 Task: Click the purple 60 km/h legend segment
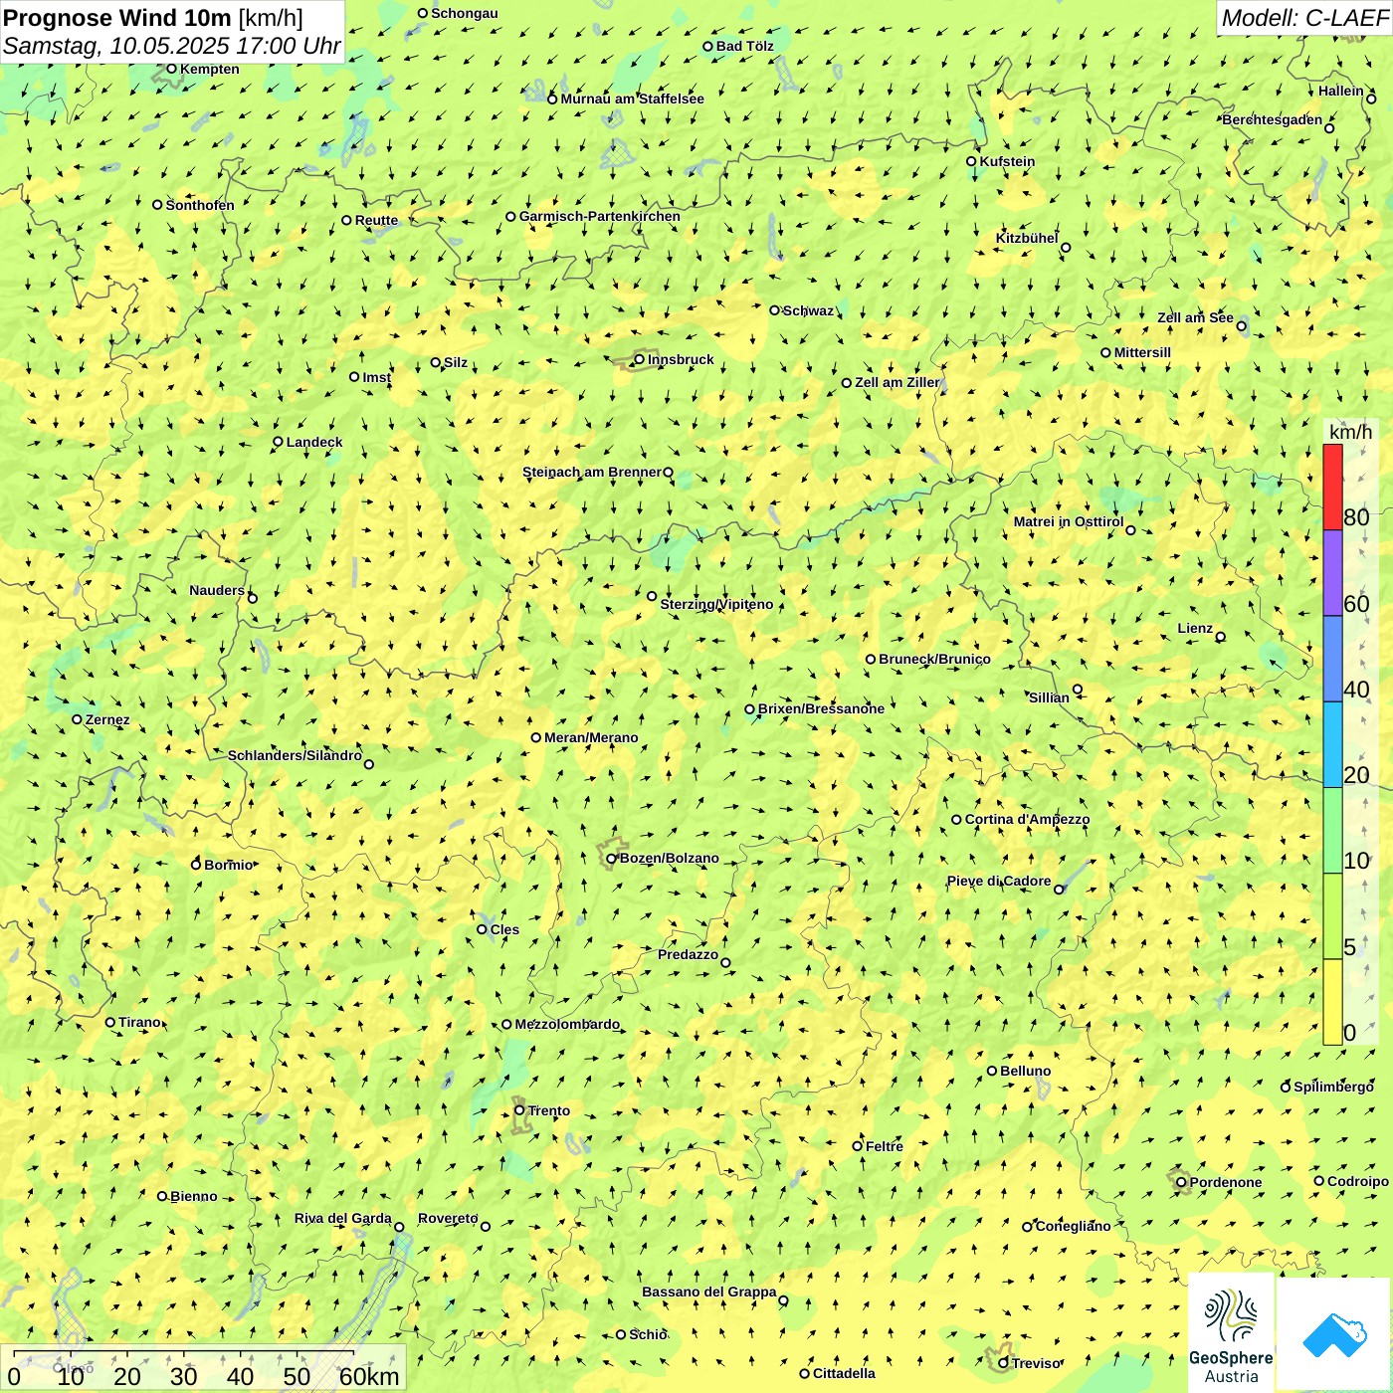(x=1332, y=573)
